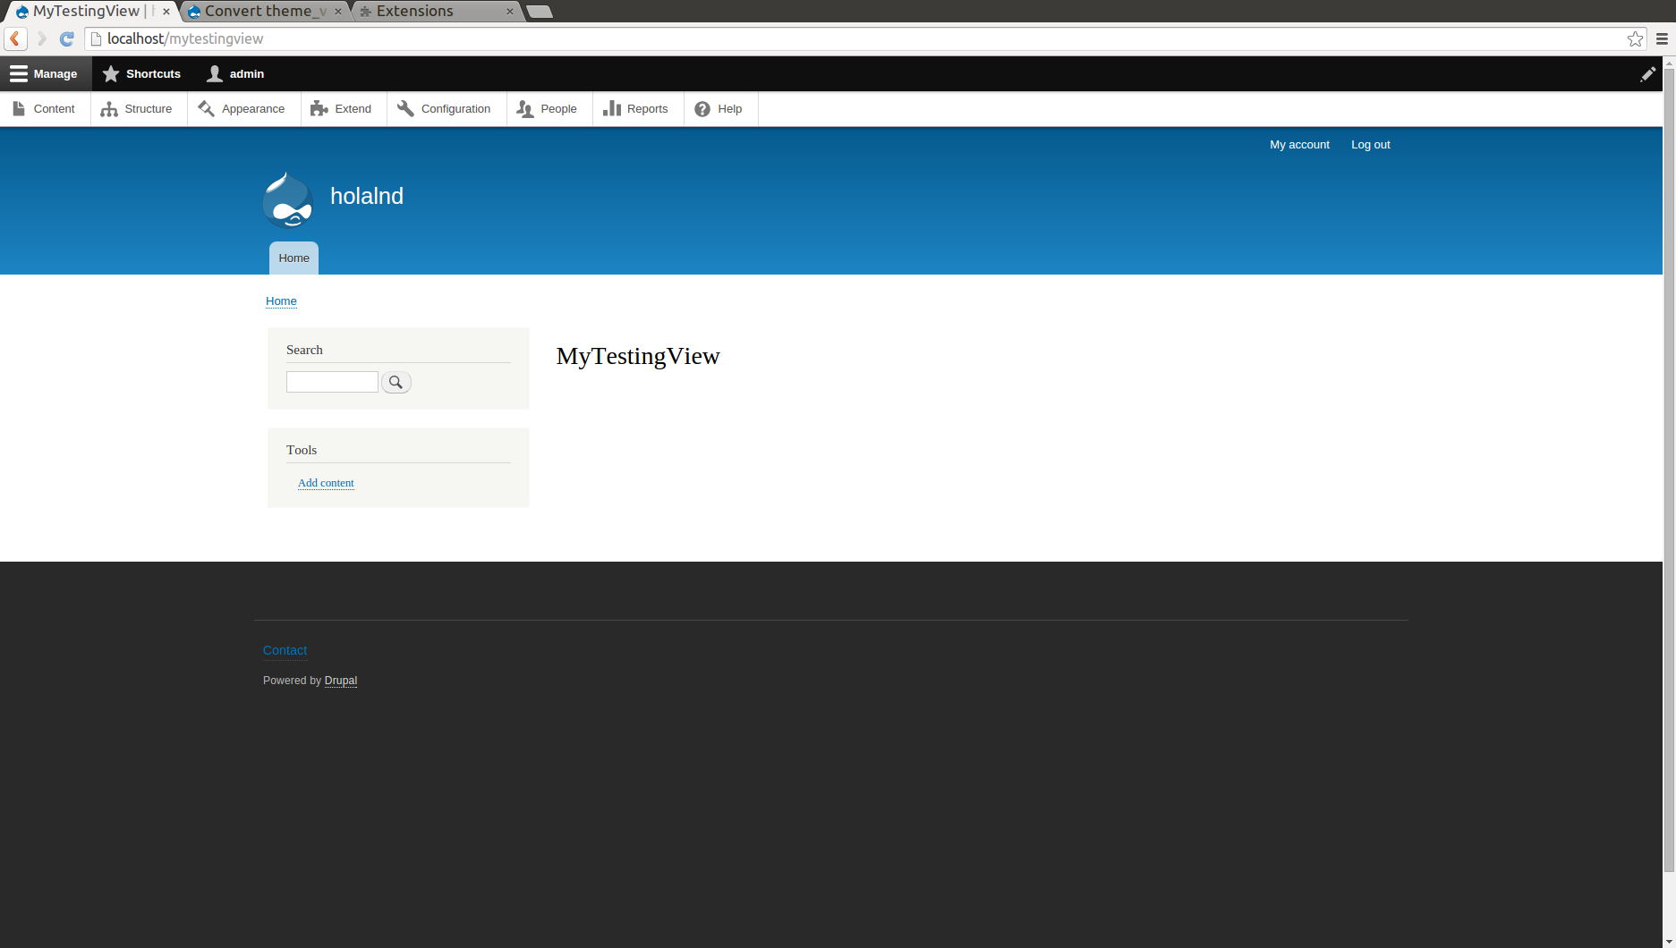Click the Structure org-chart icon
Screen dimensions: 1676x948
pos(109,108)
